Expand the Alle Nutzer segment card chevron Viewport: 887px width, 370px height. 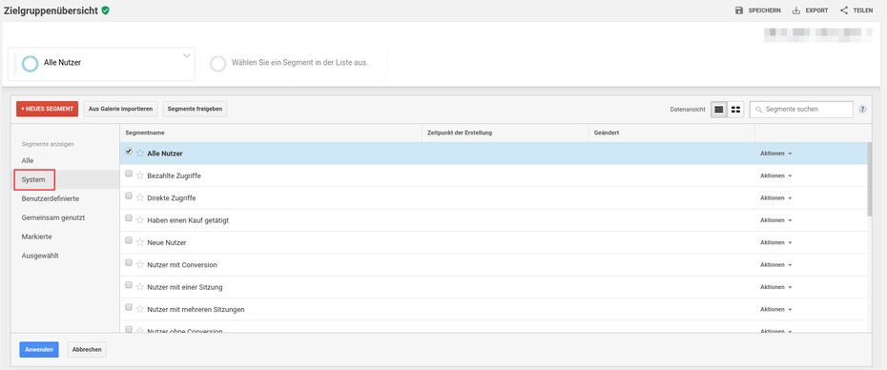pos(187,55)
